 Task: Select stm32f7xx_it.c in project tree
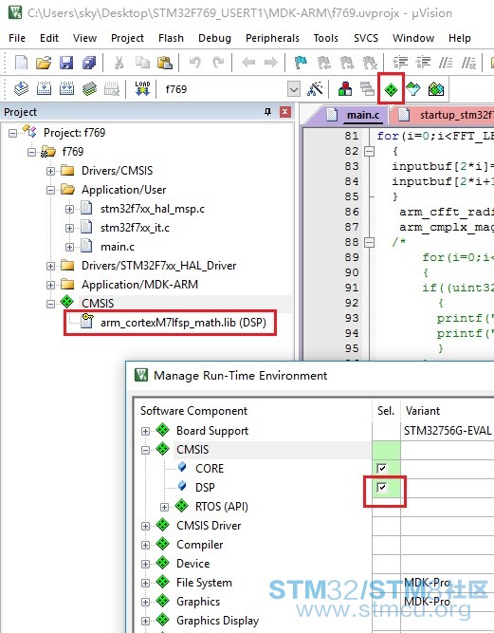pyautogui.click(x=135, y=228)
